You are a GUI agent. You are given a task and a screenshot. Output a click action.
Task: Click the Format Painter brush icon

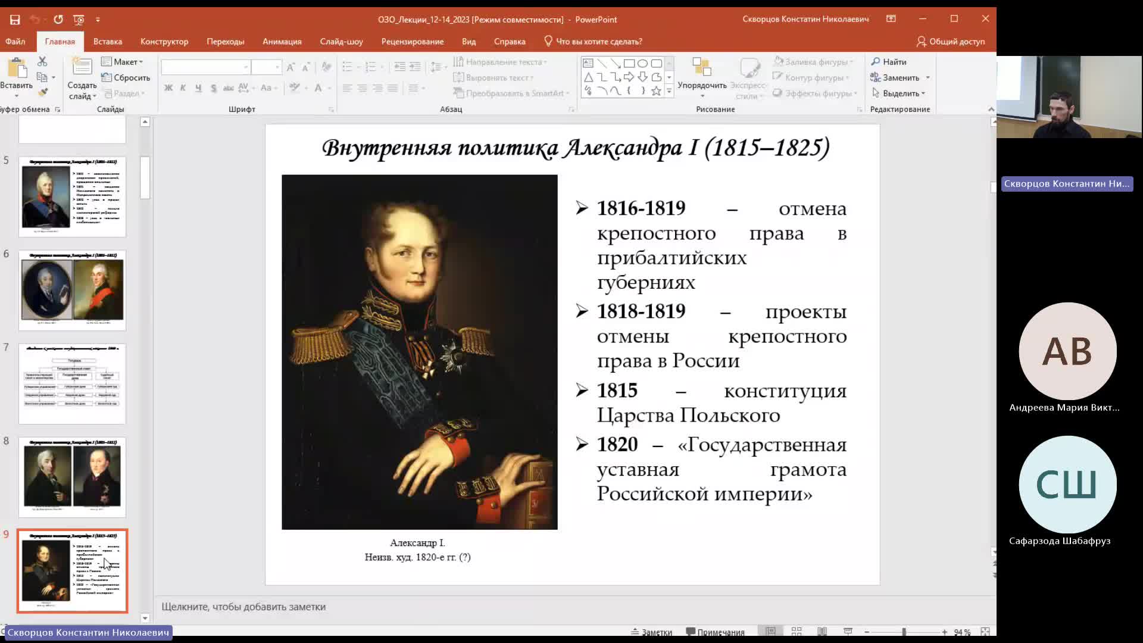[42, 92]
